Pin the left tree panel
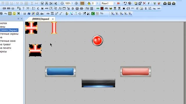Viewport: 186px width, 104px height. coord(18,18)
